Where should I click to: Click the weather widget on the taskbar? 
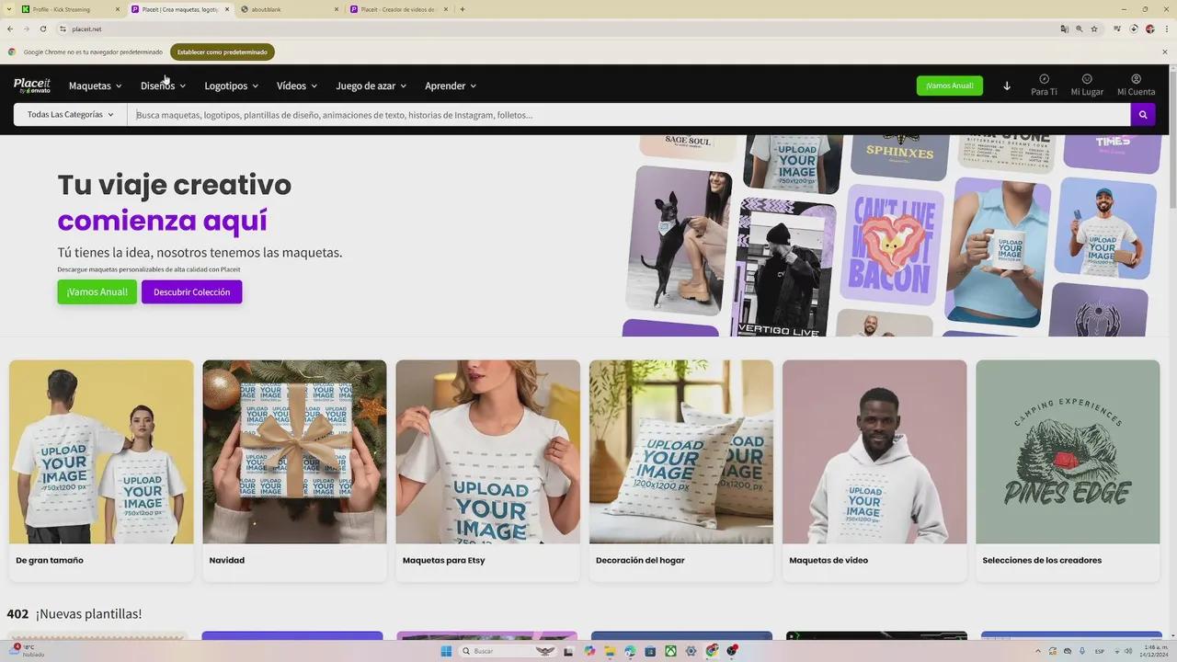(x=26, y=651)
